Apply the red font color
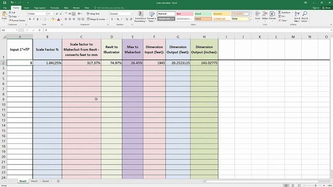Screen dimensions: 333x187 click(59, 19)
